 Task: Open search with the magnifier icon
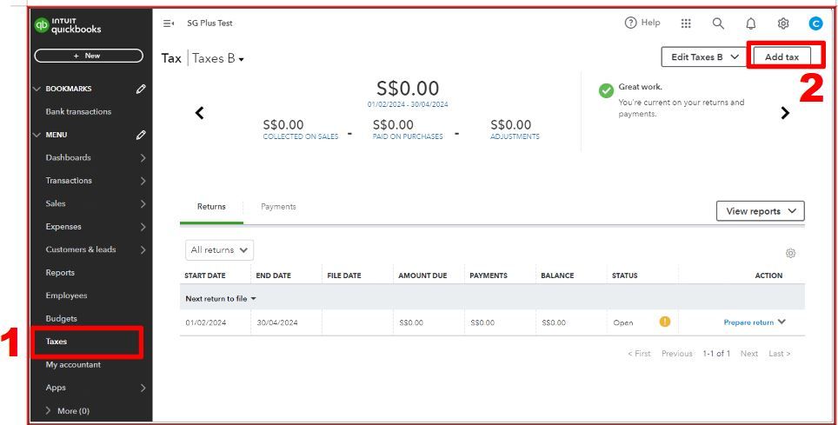pyautogui.click(x=718, y=23)
